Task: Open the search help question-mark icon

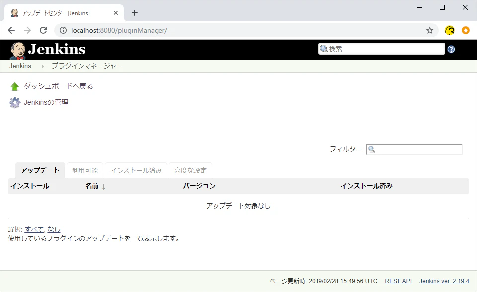Action: coord(451,49)
